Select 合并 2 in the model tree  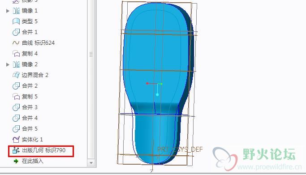[30, 86]
